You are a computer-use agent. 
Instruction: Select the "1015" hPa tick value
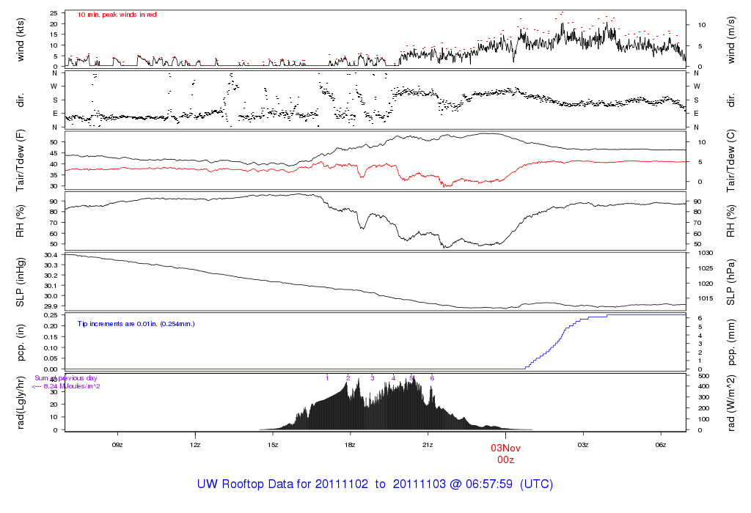(x=706, y=298)
